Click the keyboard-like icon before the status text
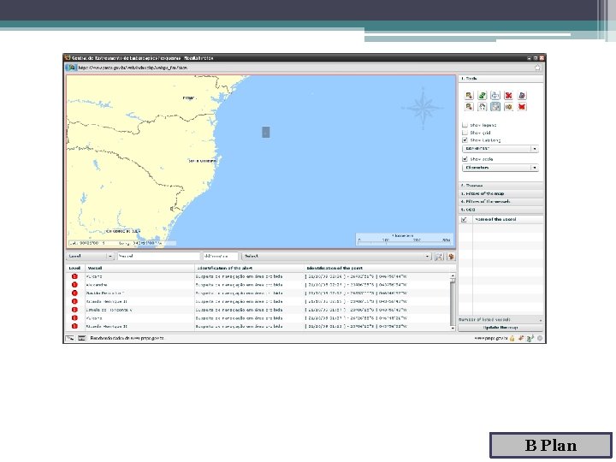 (82, 338)
